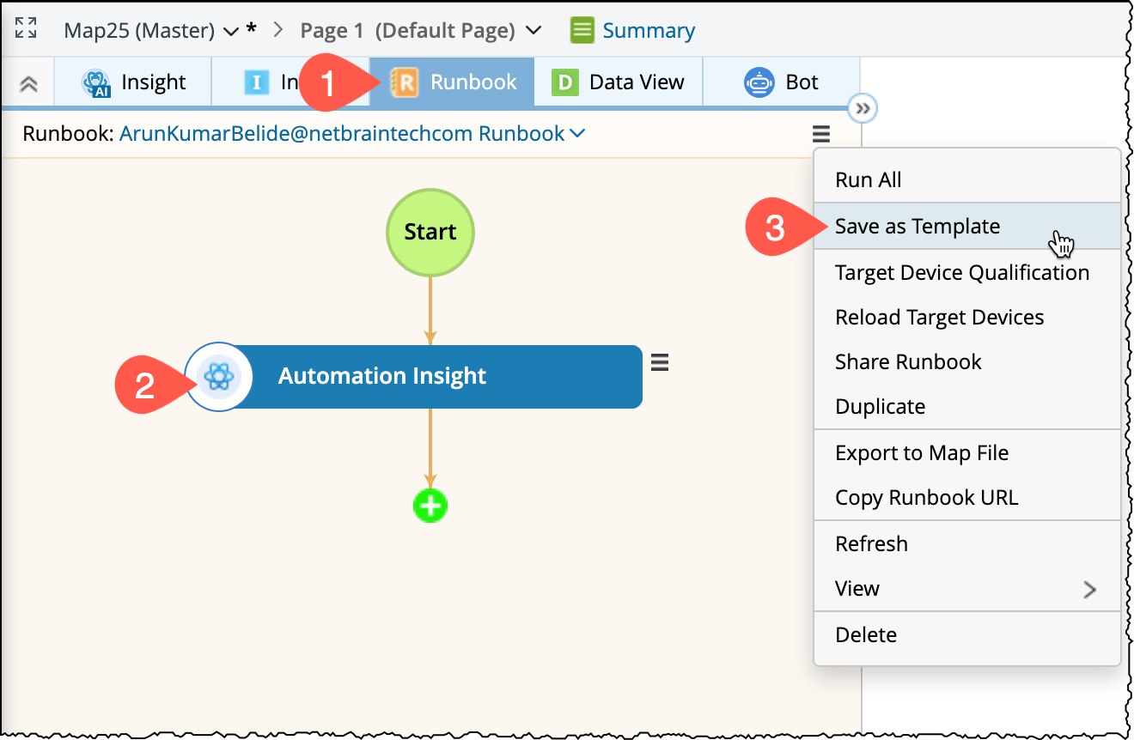Click the Summary link

coord(649,31)
